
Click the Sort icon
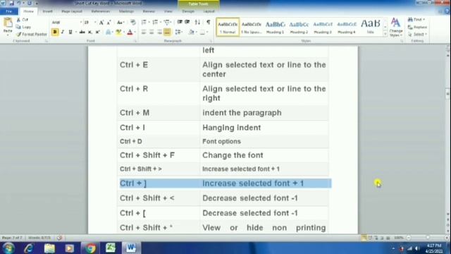197,22
